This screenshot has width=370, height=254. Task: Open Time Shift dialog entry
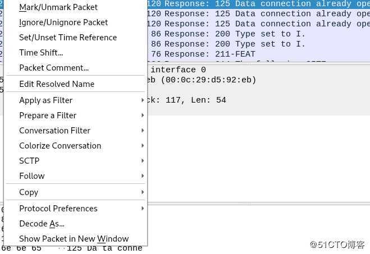point(41,53)
